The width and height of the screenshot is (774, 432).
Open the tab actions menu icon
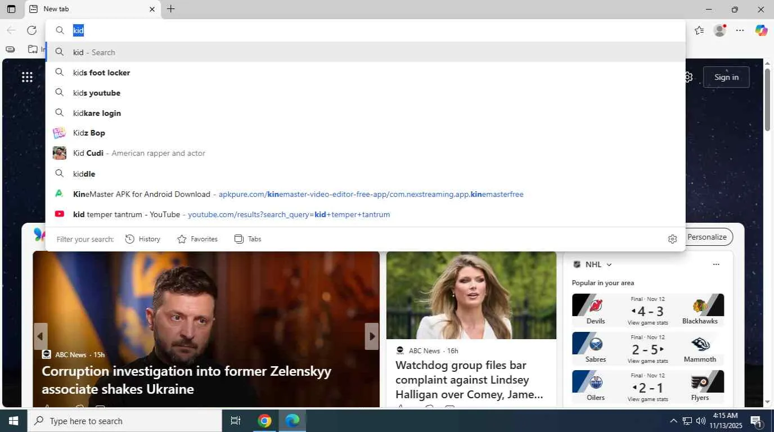[11, 9]
